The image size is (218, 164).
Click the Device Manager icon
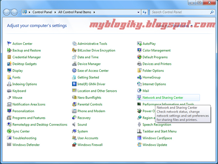(74, 64)
